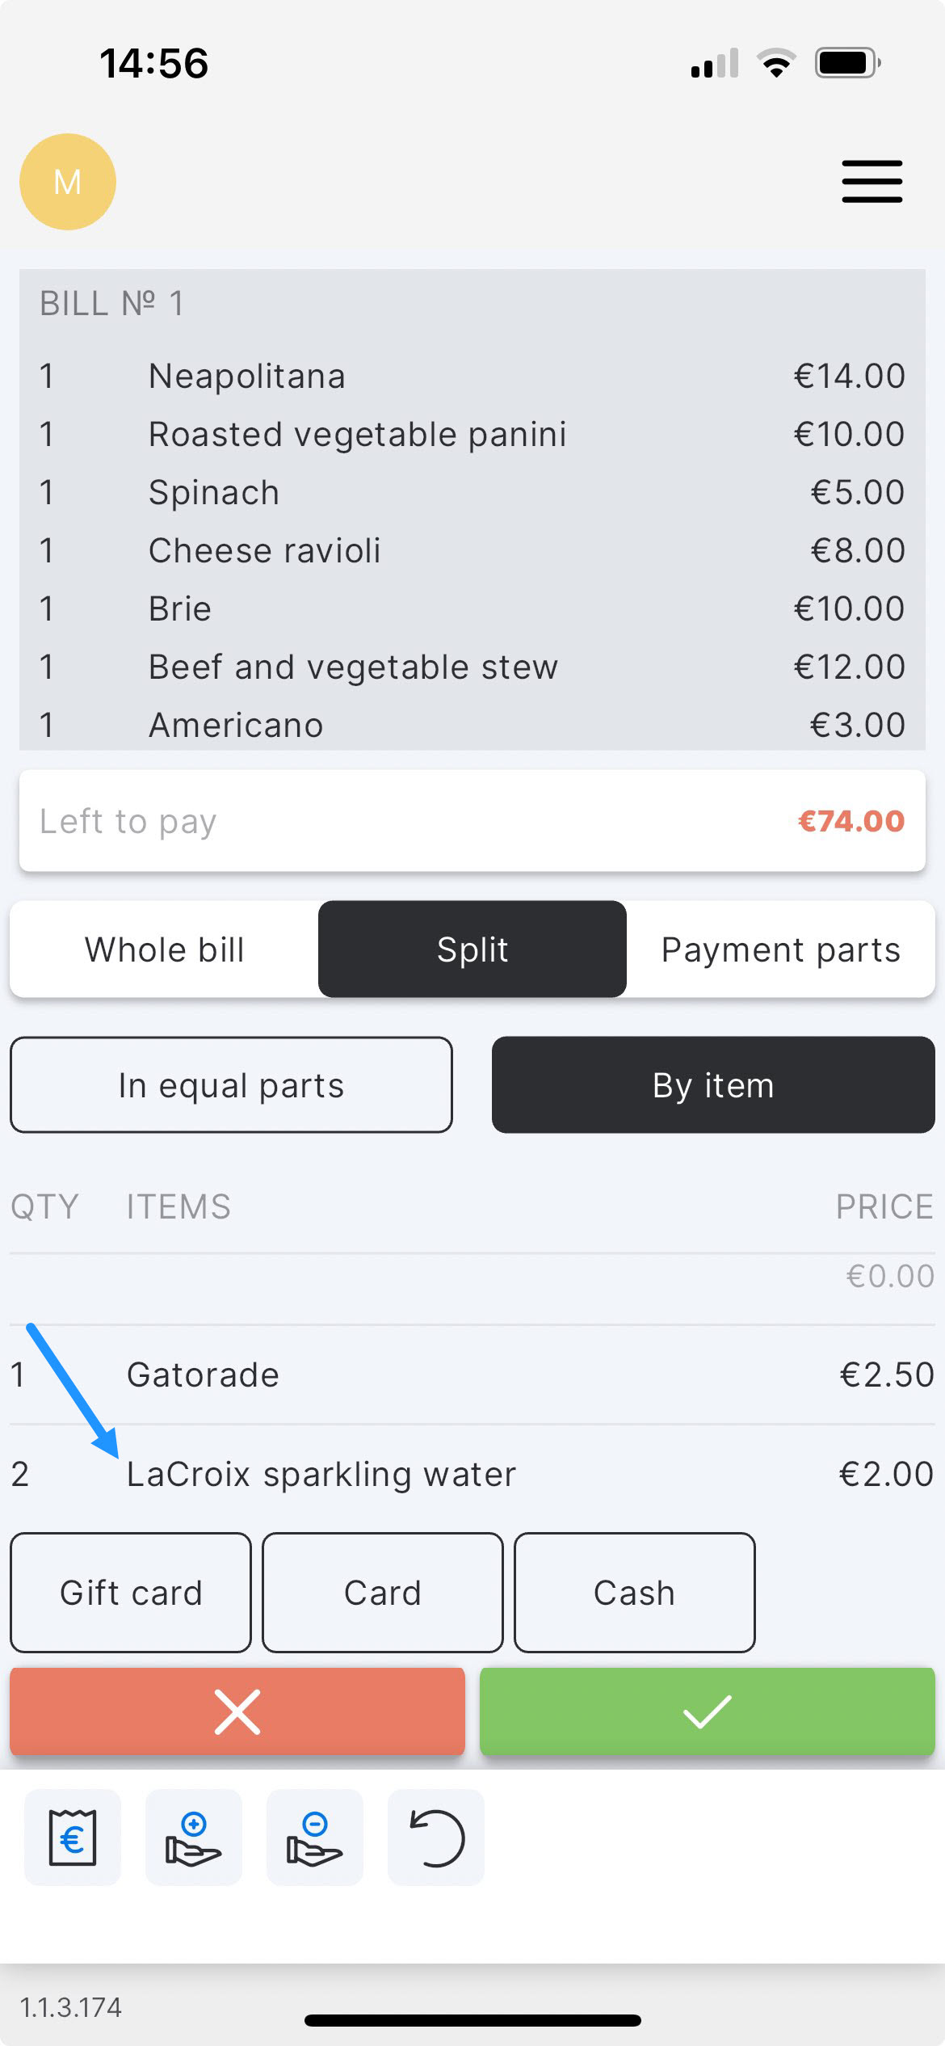Open the hamburger menu
The image size is (945, 2046).
coord(871,181)
